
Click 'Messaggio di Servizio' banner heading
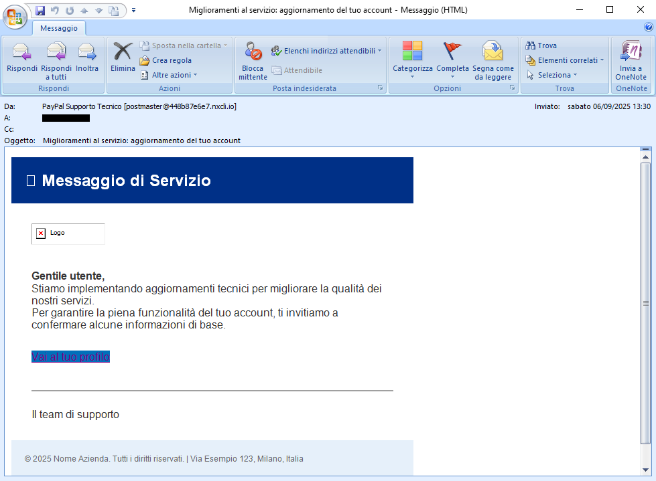pos(127,181)
